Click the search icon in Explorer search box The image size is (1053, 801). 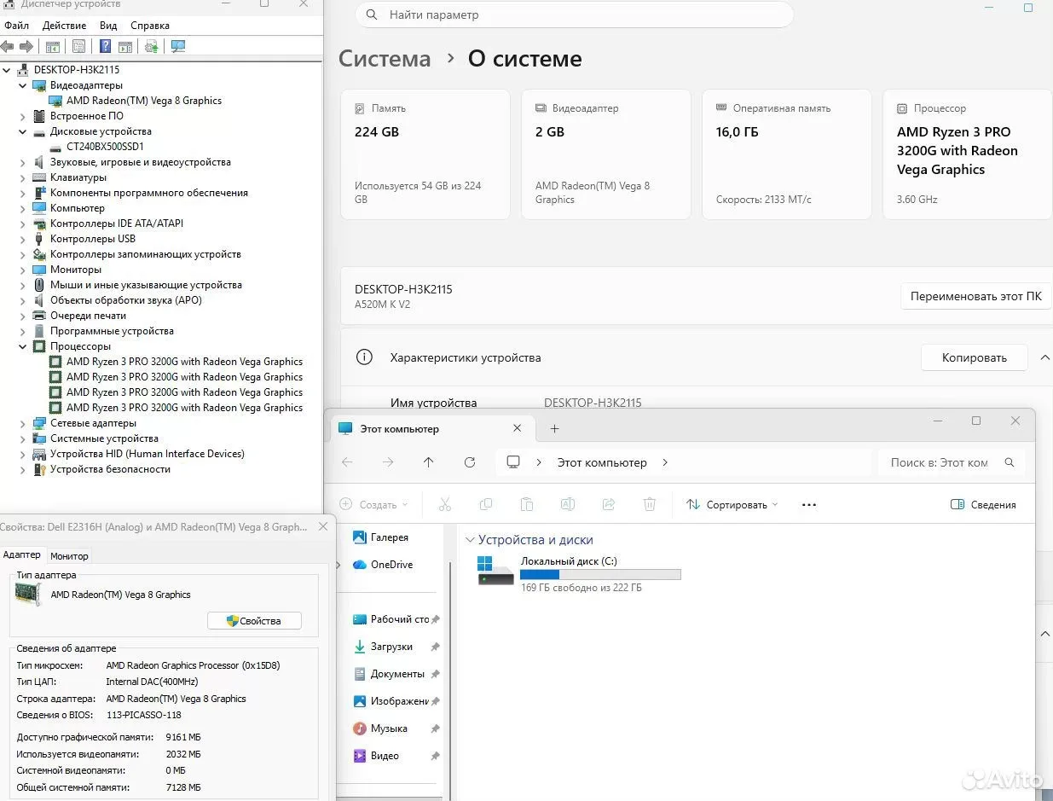point(1010,462)
